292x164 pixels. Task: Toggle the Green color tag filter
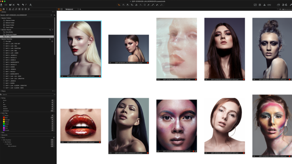click(x=53, y=124)
